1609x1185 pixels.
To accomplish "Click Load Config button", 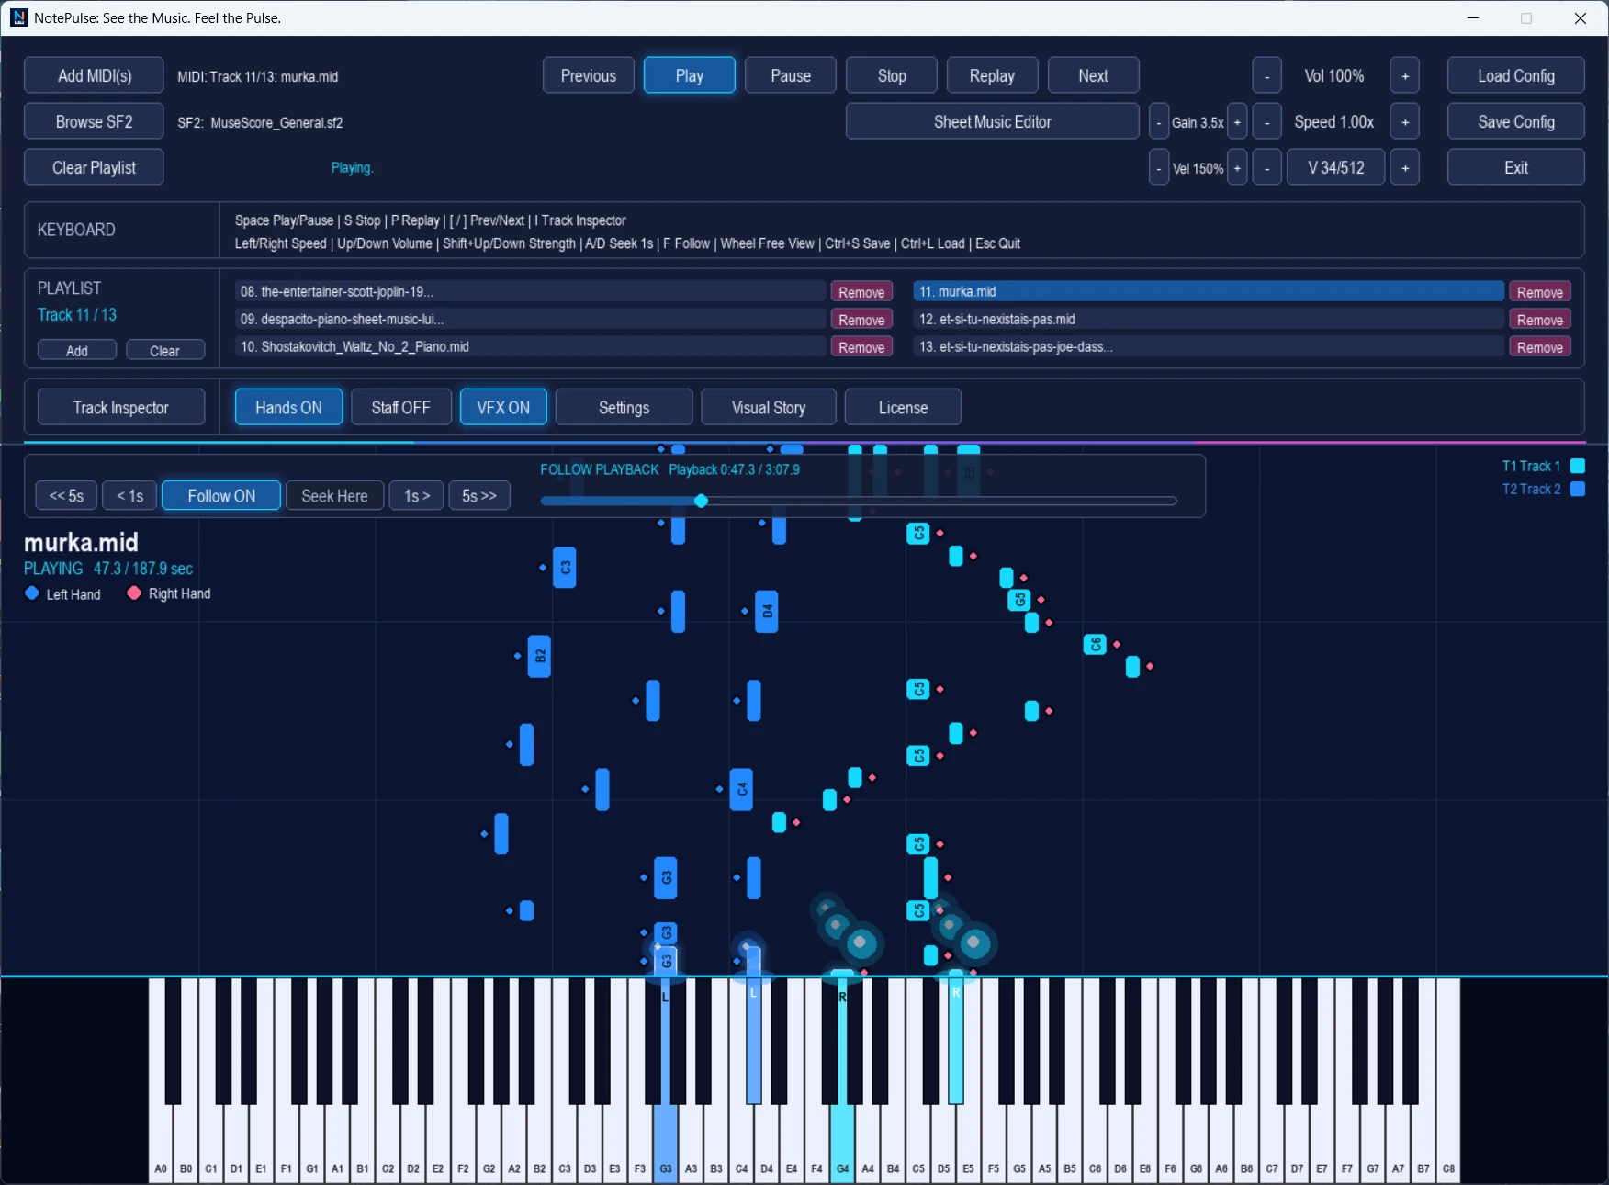I will click(1516, 75).
